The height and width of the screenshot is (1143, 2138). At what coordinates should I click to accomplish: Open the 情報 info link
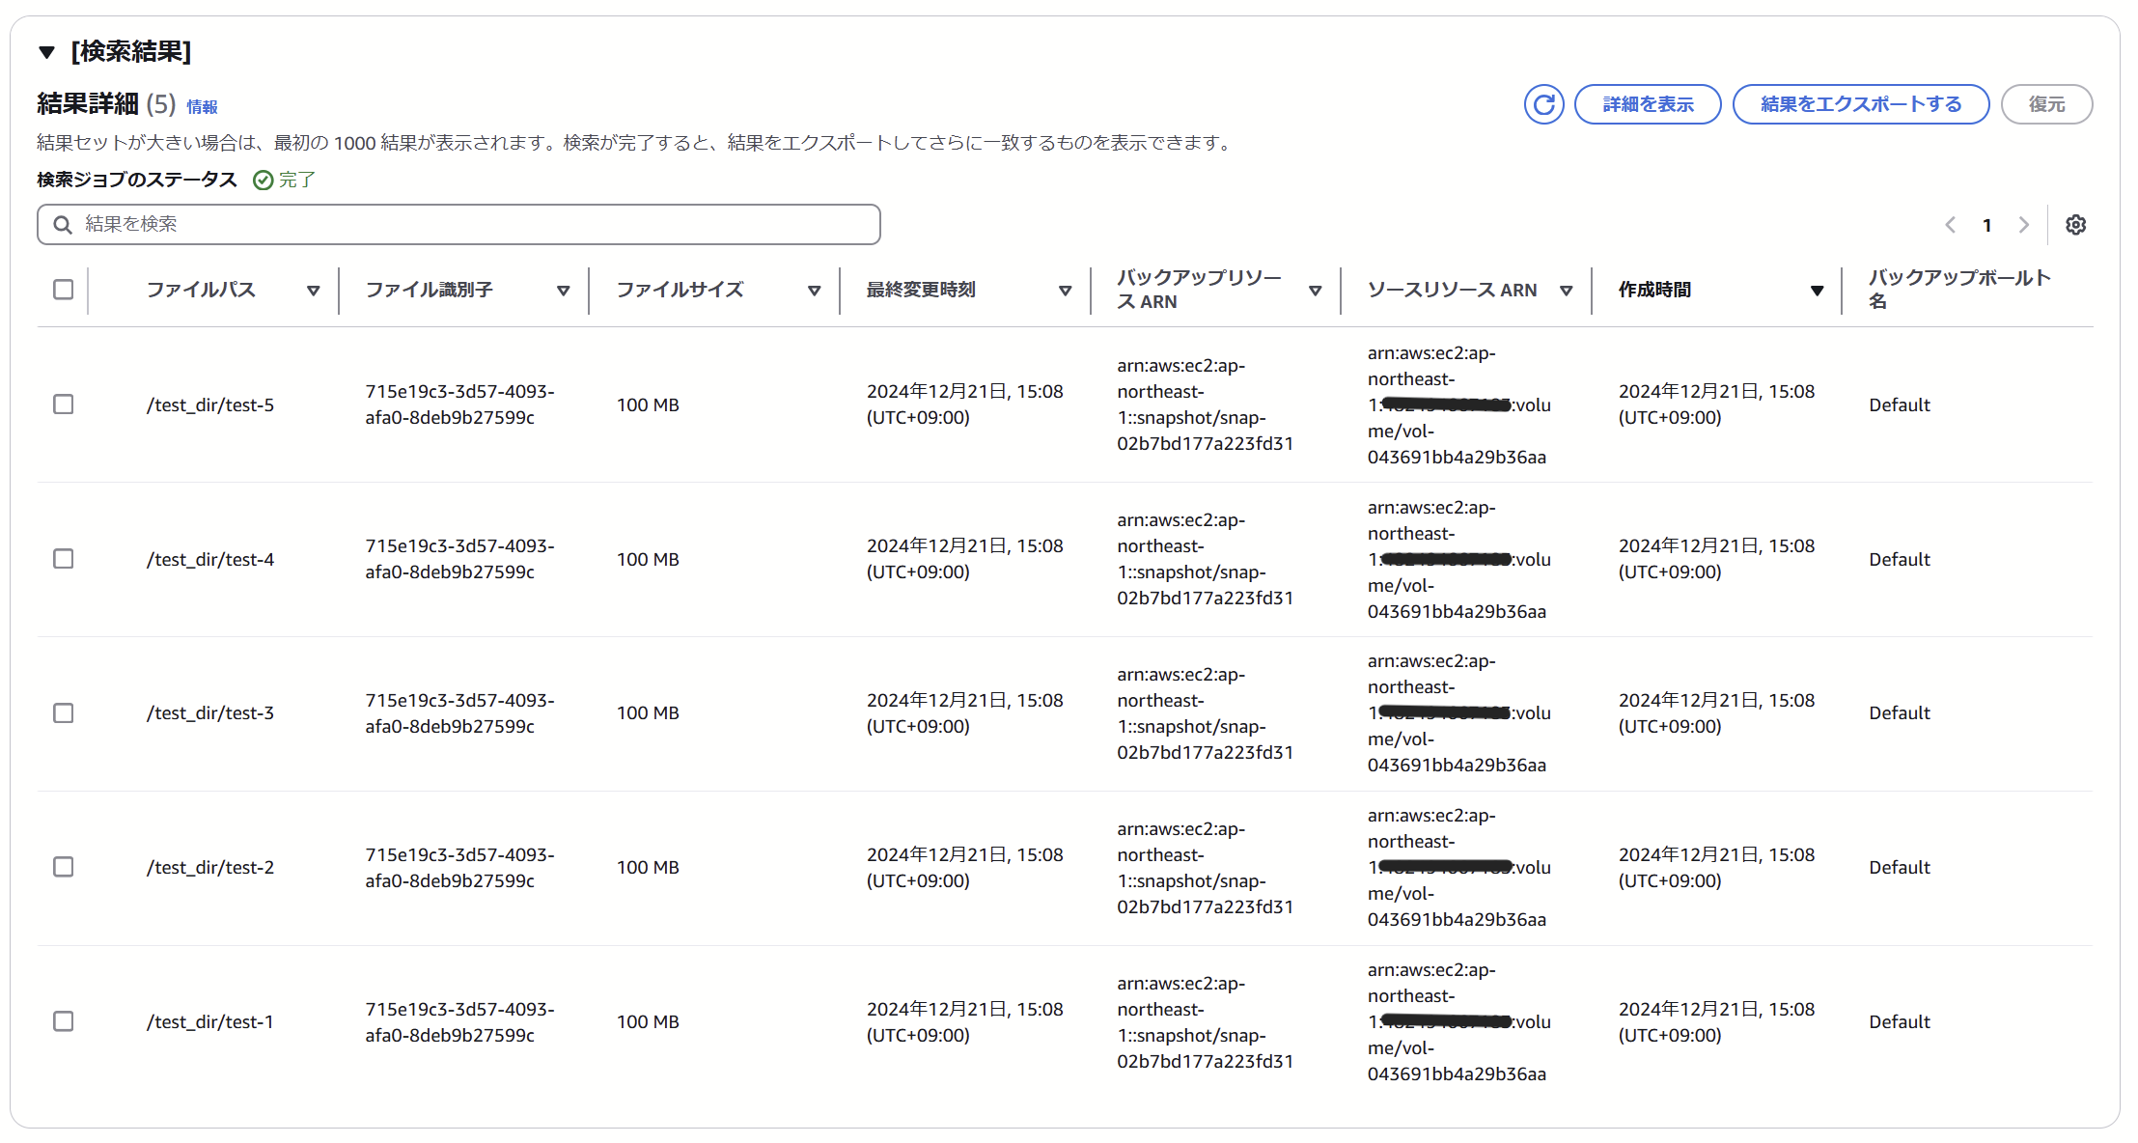pos(202,107)
